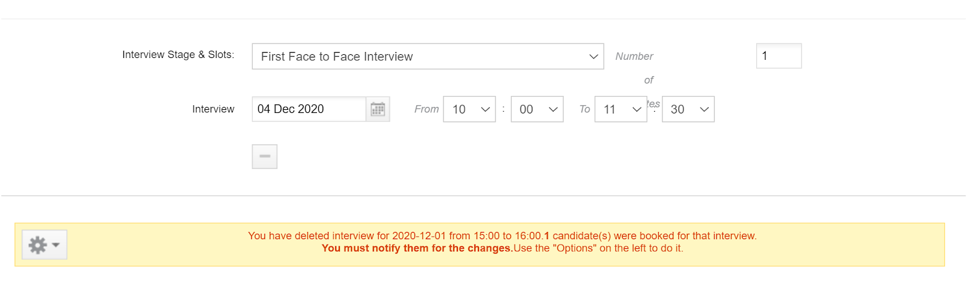Expand the arrow beside the gear icon
Viewport: 968px width, 282px height.
pos(56,245)
